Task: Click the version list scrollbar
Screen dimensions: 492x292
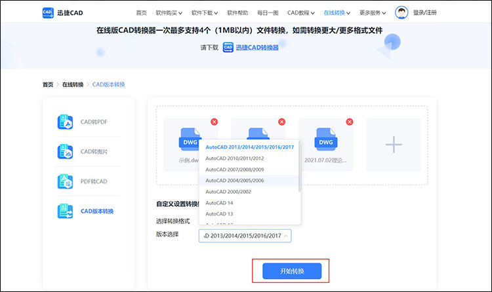Action: pos(300,166)
